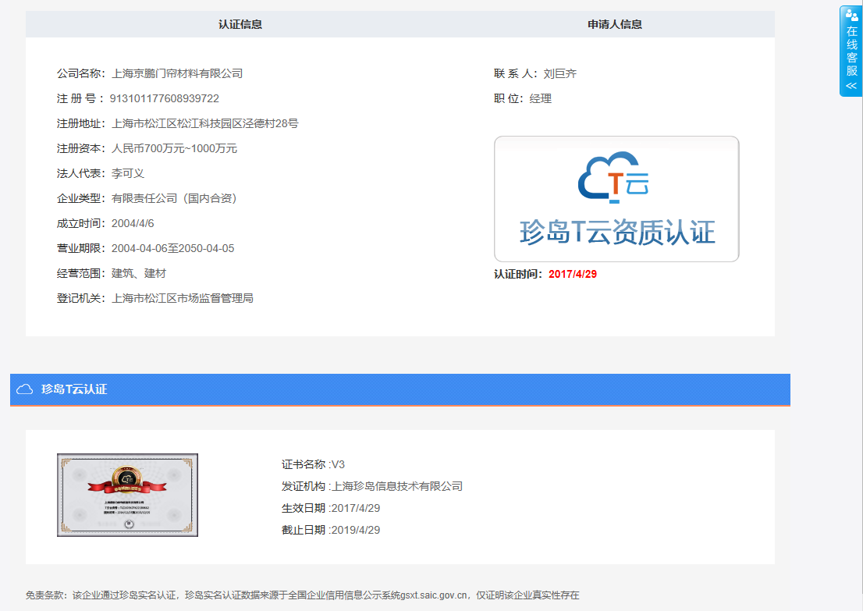Click the 截止日期 value 2019/4/29

pyautogui.click(x=356, y=530)
